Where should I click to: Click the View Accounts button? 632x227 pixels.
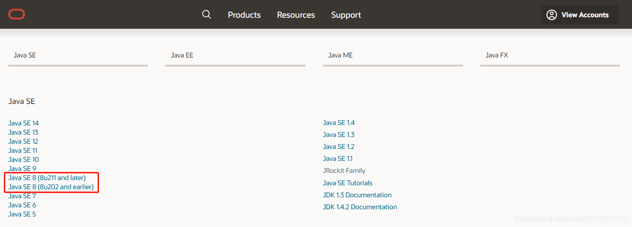(580, 15)
